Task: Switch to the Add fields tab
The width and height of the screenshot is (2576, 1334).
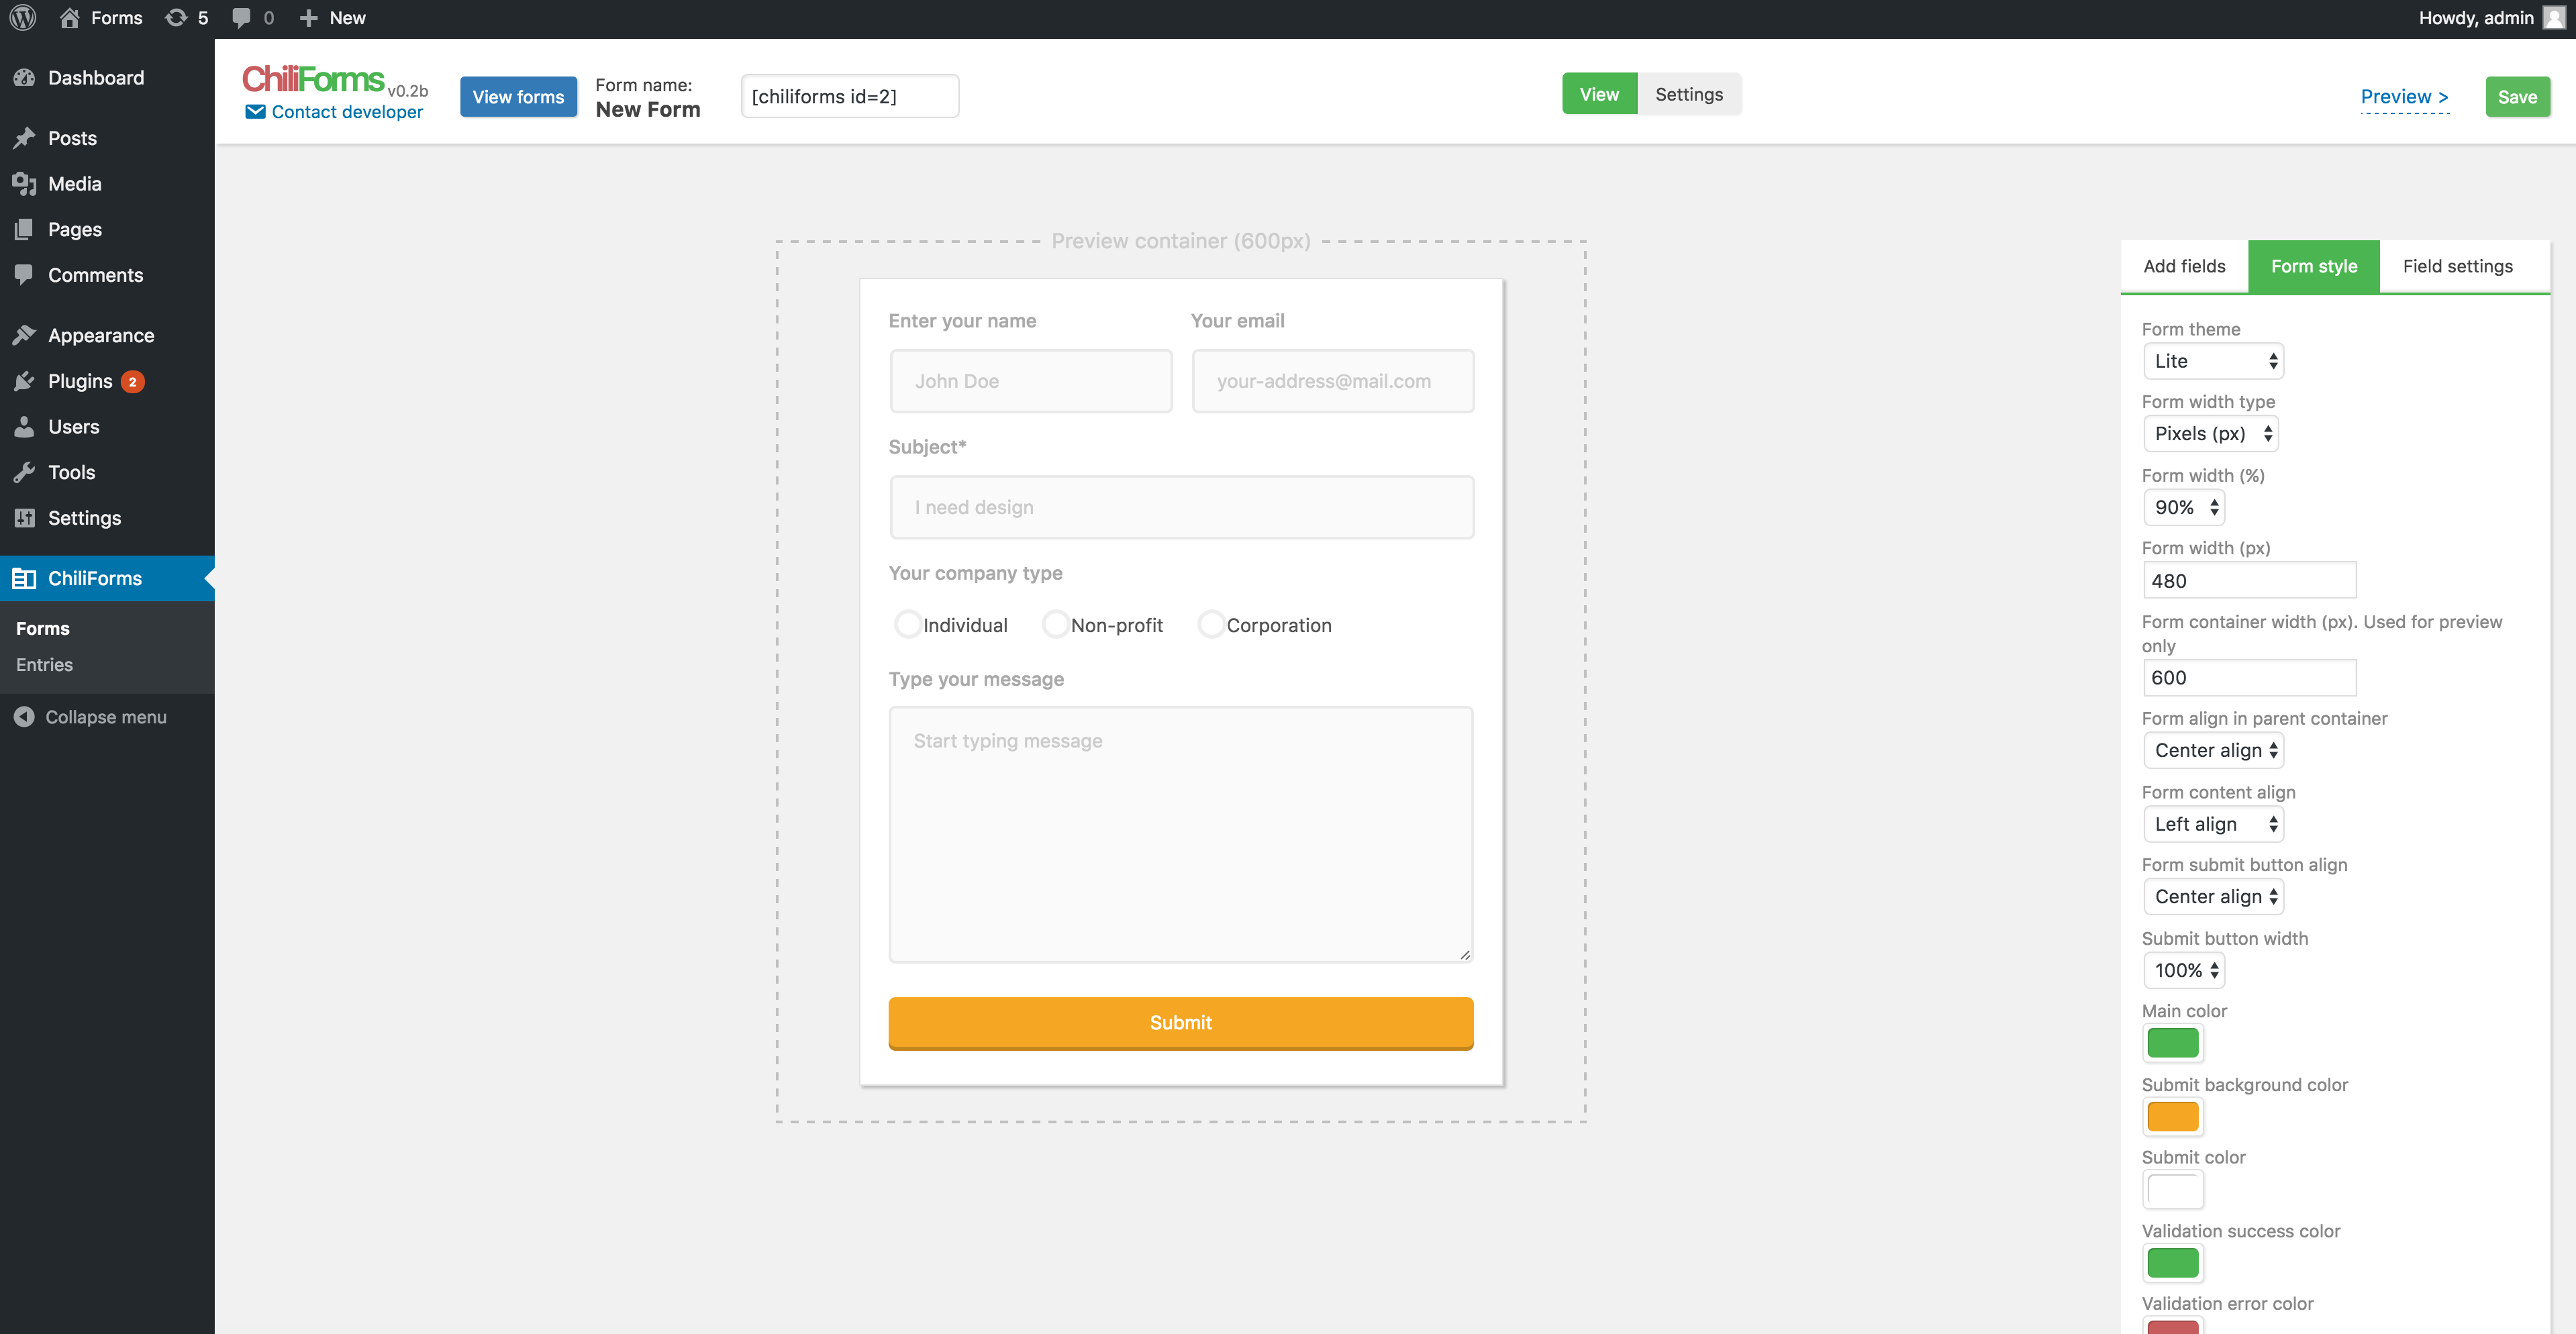Action: (2184, 266)
